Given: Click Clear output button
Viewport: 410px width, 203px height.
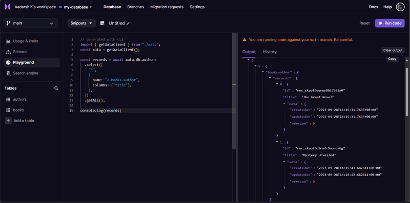Looking at the screenshot, I should tap(393, 50).
